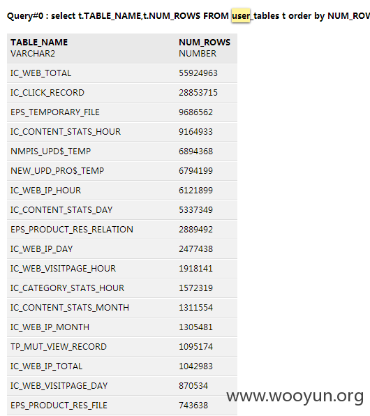The height and width of the screenshot is (416, 370).
Task: Click the row count 55924963
Action: [198, 73]
